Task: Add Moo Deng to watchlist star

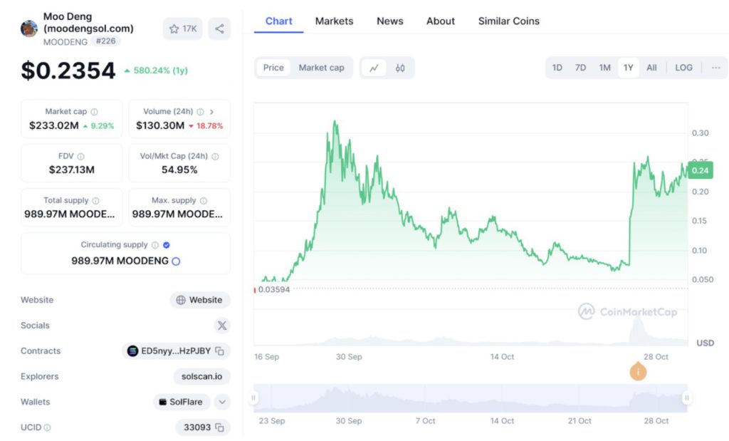Action: pyautogui.click(x=183, y=29)
